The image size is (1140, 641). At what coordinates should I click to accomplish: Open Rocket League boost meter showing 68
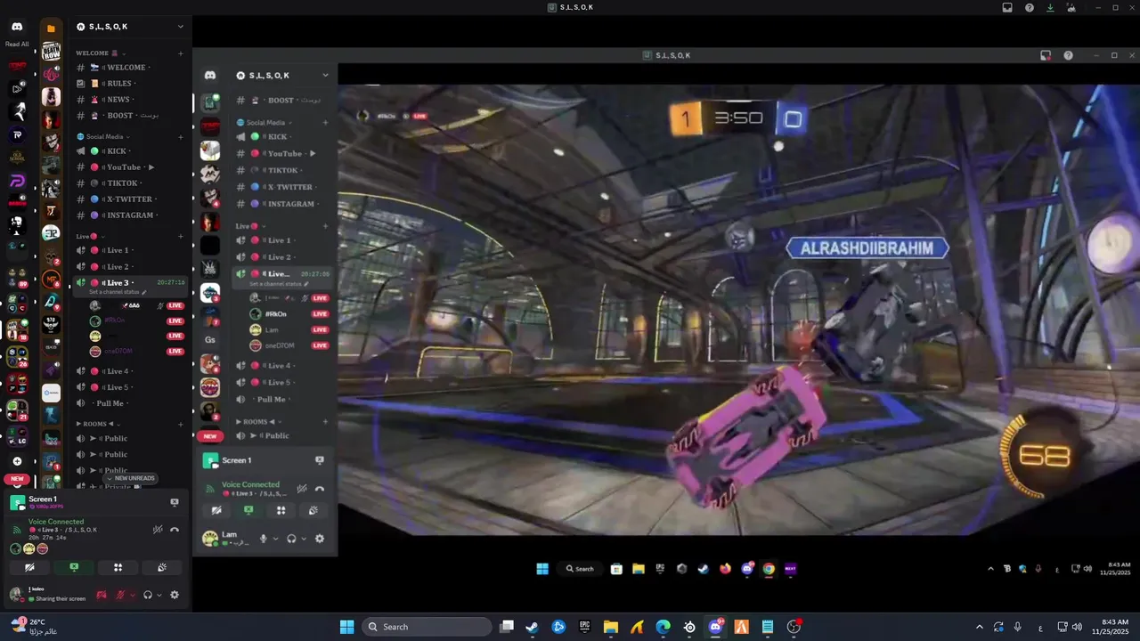pyautogui.click(x=1042, y=456)
